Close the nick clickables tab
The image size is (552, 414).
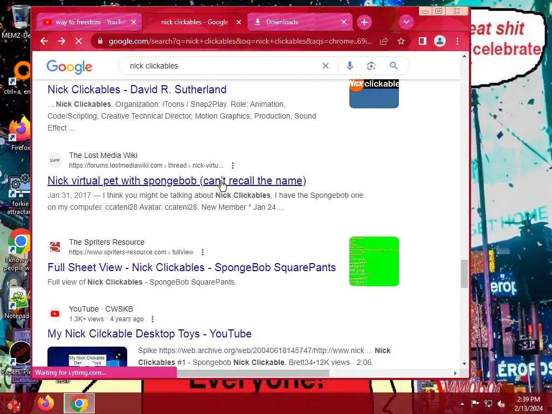[239, 22]
